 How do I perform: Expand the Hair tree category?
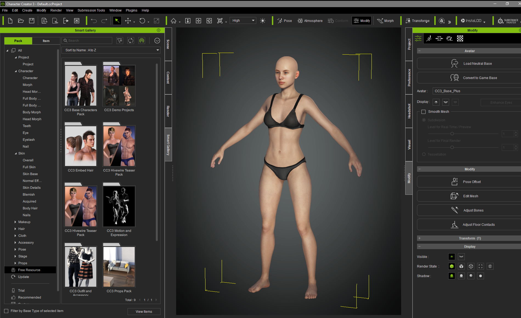tap(15, 229)
